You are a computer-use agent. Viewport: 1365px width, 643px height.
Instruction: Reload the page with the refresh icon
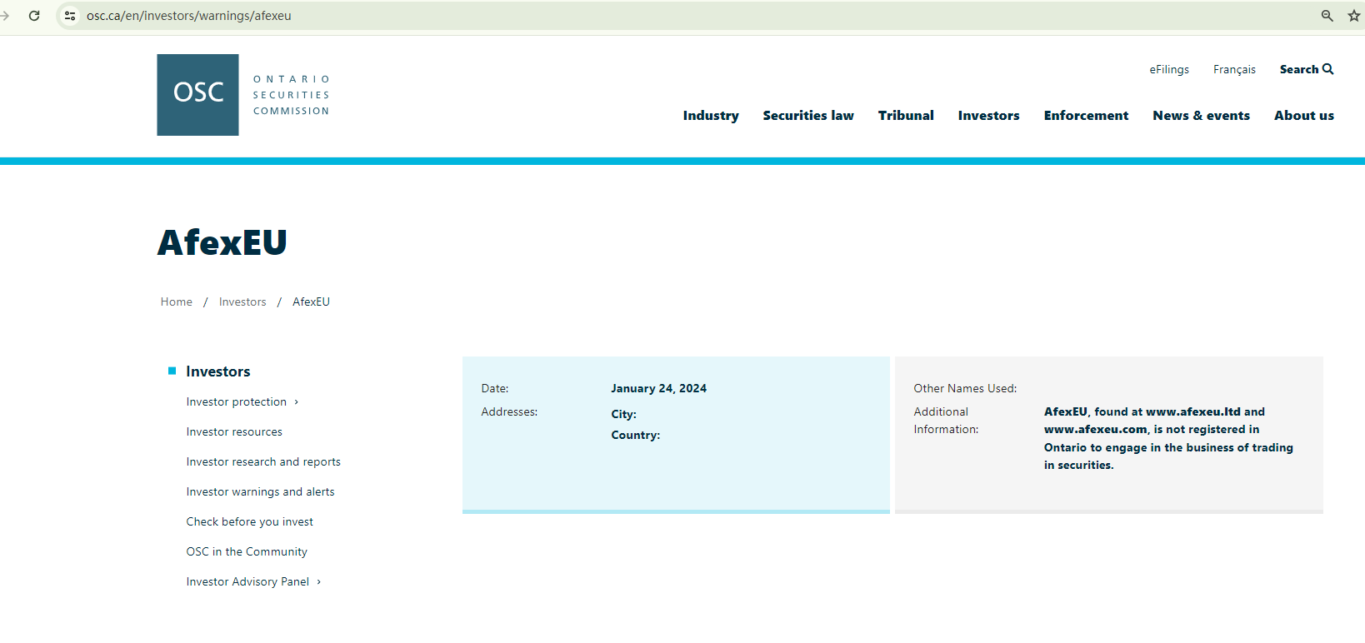pyautogui.click(x=34, y=16)
